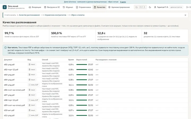The image size is (191, 119).
Task: Select document d06-счет-на-оплату.pdf
Action: [15, 90]
